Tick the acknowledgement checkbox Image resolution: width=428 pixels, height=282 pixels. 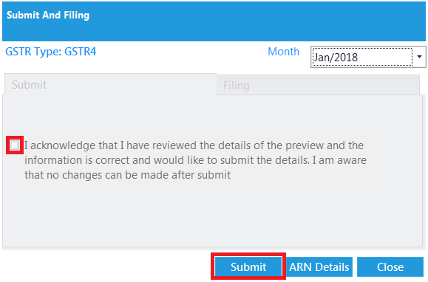pyautogui.click(x=15, y=145)
